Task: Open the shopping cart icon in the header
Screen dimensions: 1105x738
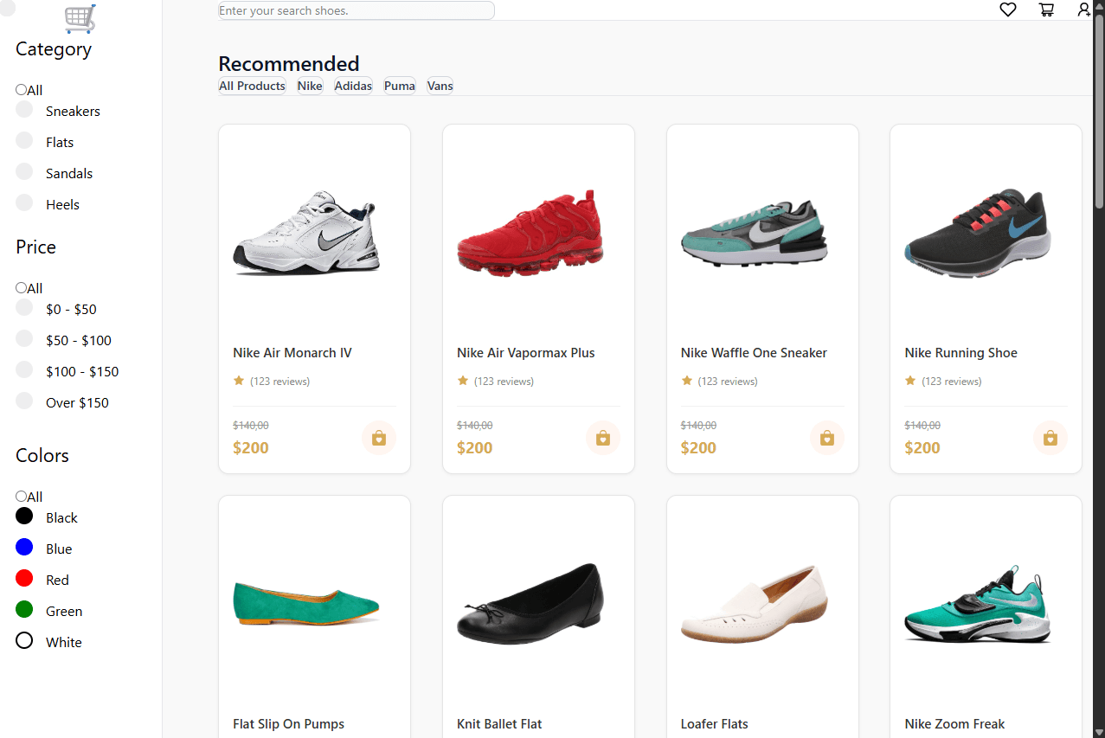Action: (x=1046, y=10)
